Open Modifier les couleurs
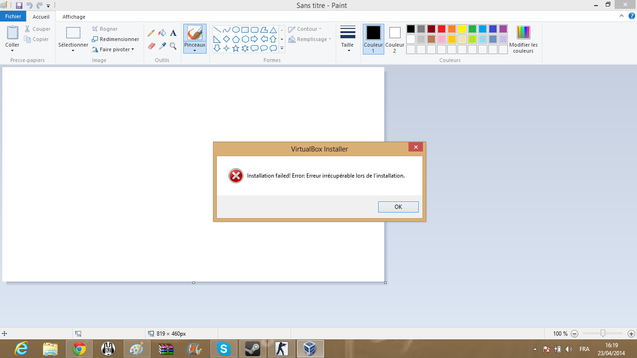Screen dimensions: 637x358 click(523, 39)
